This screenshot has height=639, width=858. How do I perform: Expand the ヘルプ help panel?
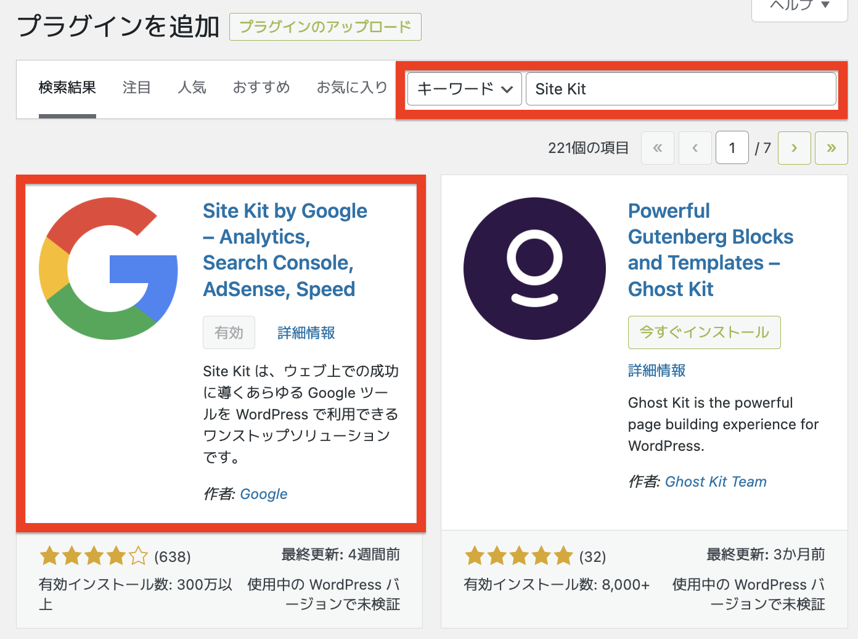(800, 6)
